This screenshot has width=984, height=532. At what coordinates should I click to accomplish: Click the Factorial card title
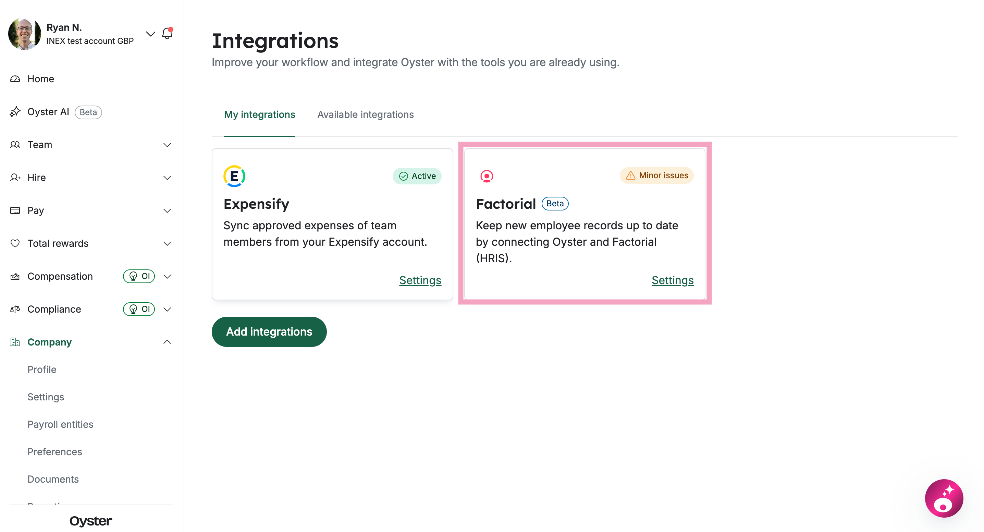(x=506, y=204)
